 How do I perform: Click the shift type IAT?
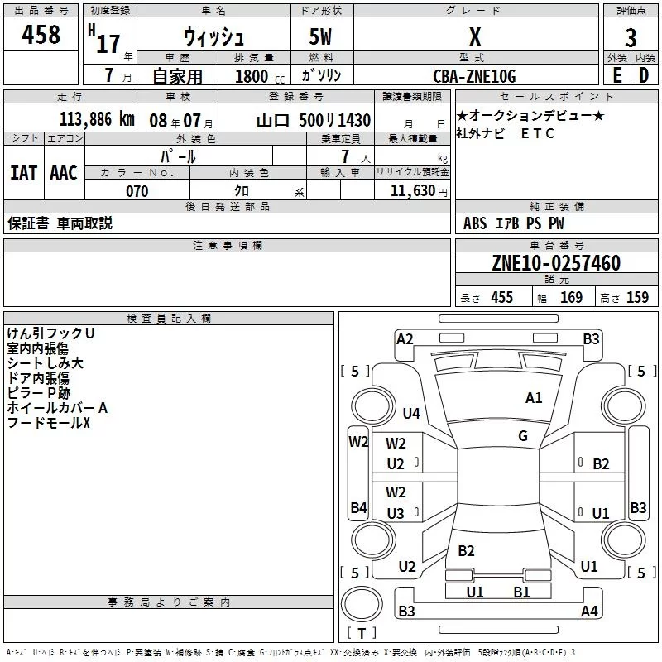(24, 173)
